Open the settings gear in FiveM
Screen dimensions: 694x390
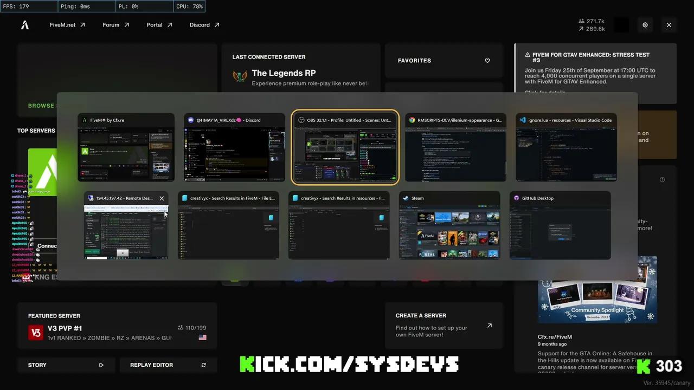click(x=645, y=25)
